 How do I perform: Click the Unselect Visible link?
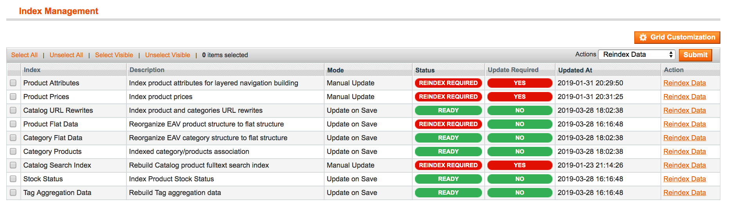168,55
